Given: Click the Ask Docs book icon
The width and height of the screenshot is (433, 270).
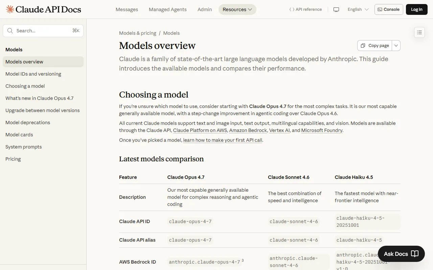Looking at the screenshot, I should 415,254.
